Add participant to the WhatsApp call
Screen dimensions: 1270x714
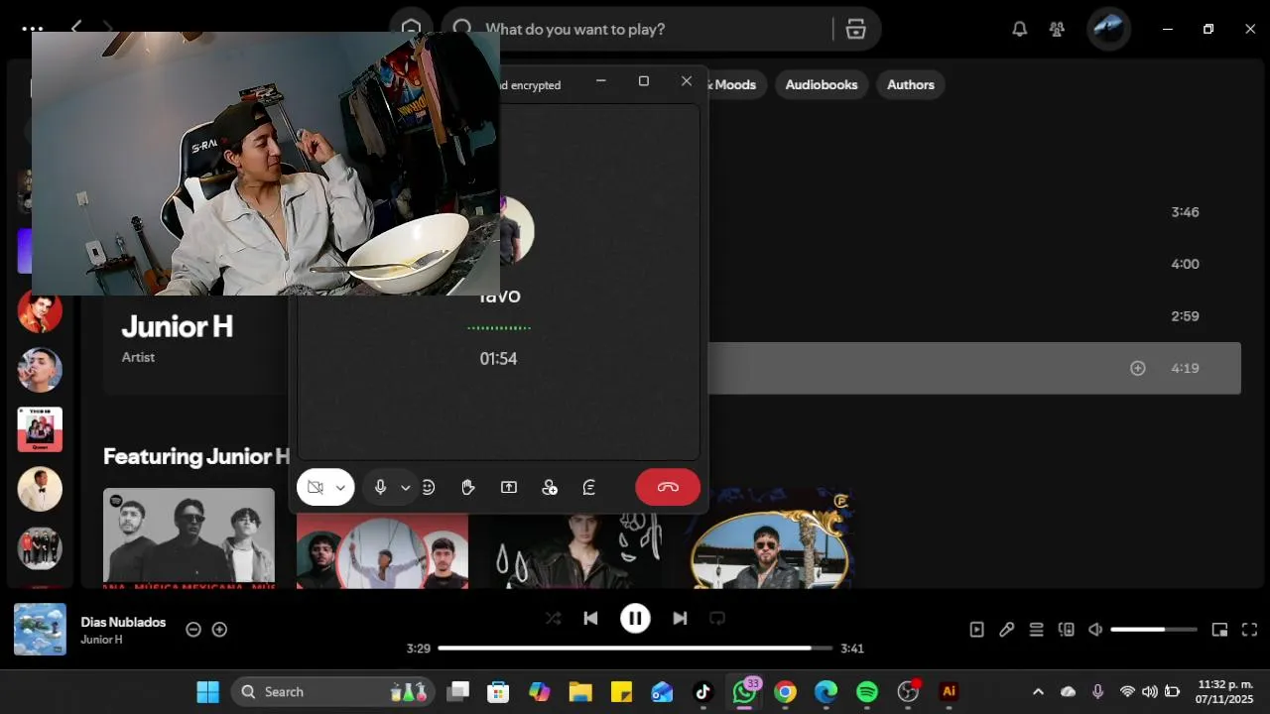[x=550, y=487]
